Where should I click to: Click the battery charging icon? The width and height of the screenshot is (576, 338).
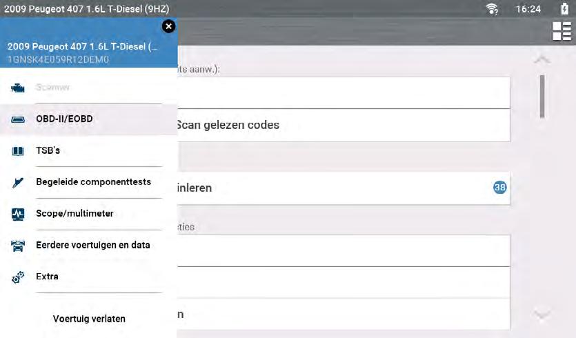pyautogui.click(x=564, y=8)
